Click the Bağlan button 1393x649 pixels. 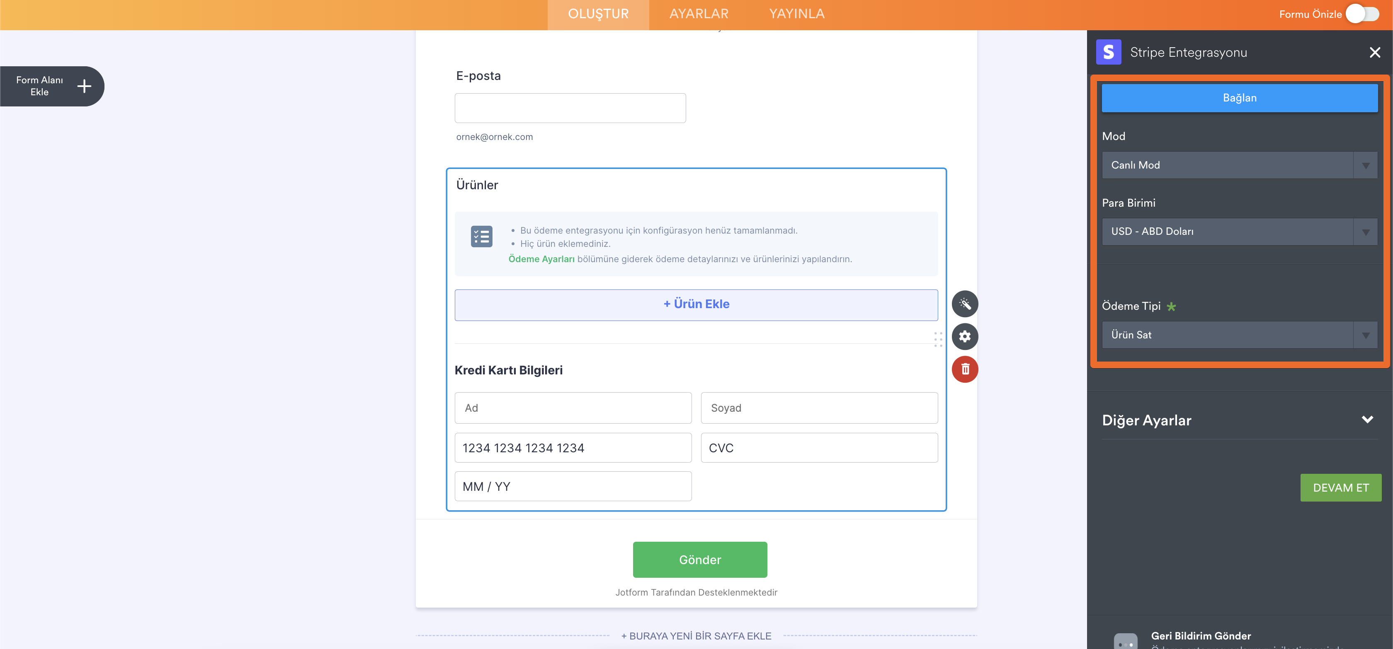click(x=1239, y=98)
